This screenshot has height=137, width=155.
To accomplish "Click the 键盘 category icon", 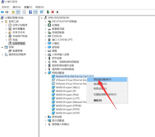I will [49, 51].
